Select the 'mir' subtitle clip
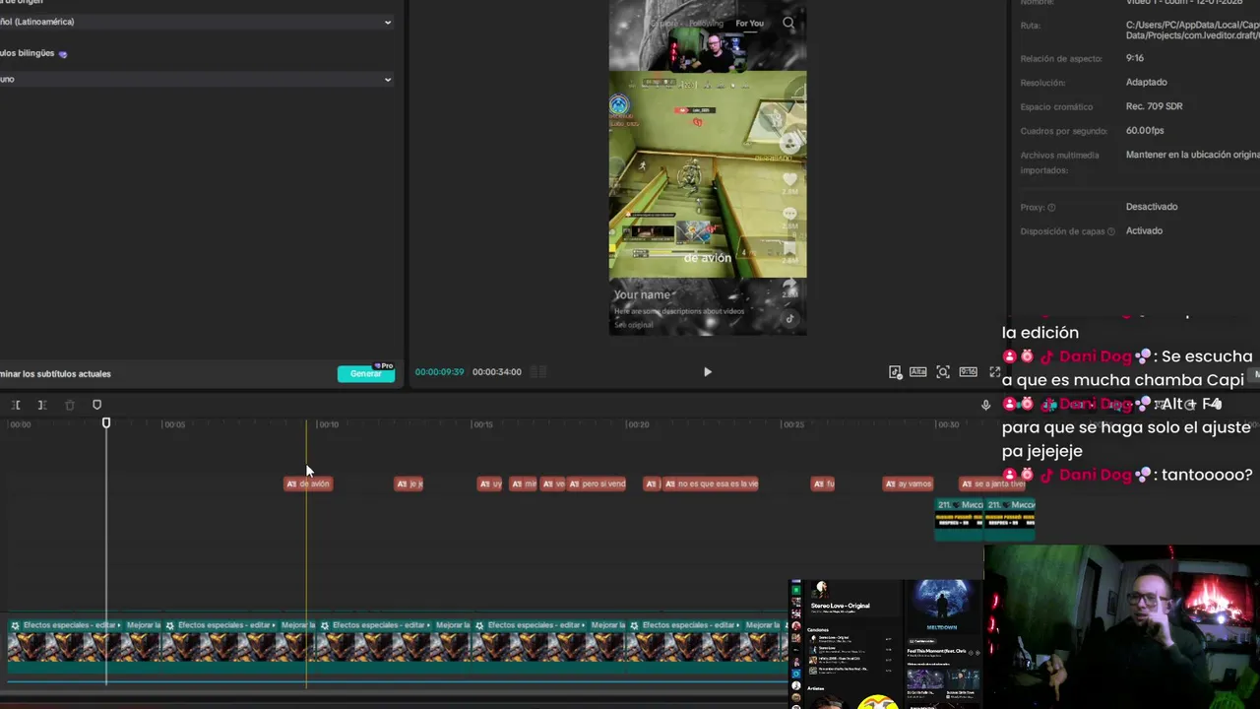 [x=523, y=483]
